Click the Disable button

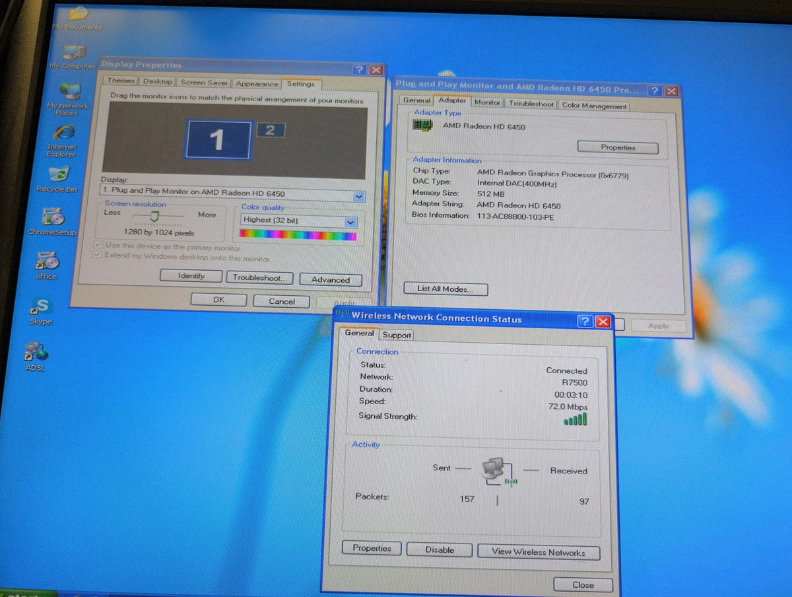(440, 550)
